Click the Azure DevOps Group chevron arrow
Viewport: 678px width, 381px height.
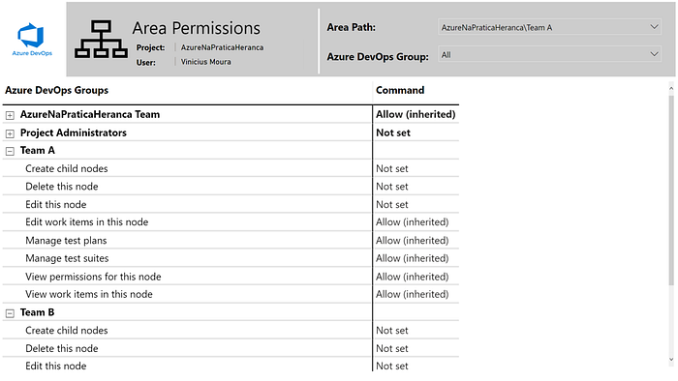click(654, 54)
